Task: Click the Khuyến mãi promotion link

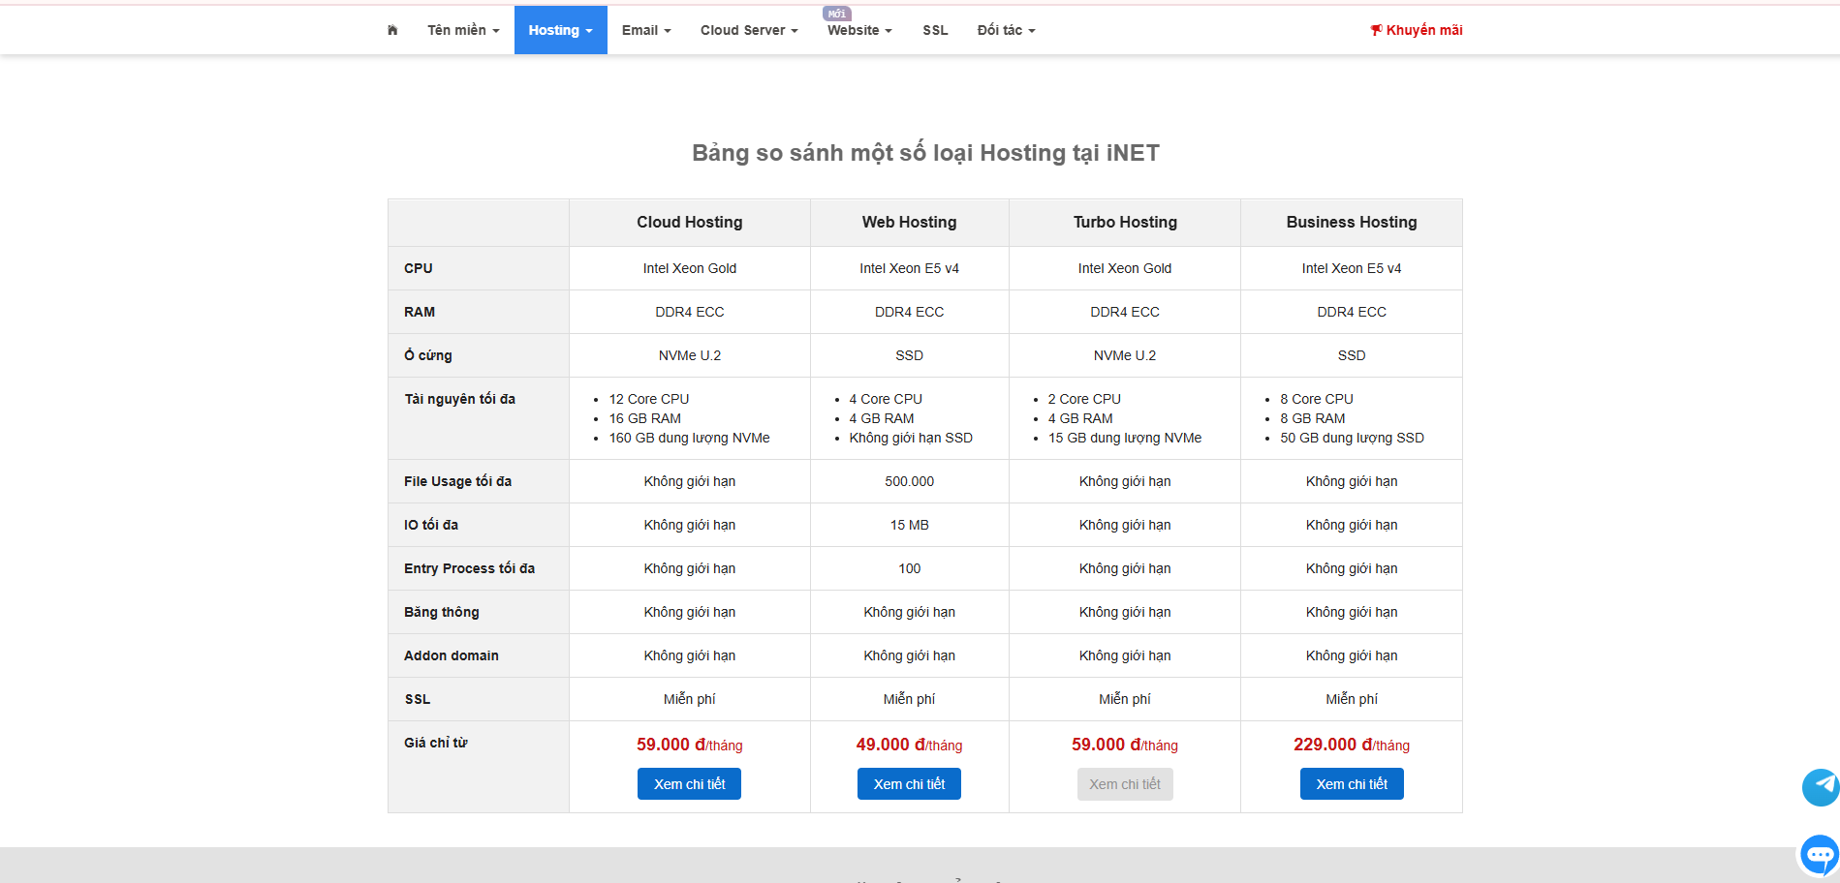Action: point(1416,30)
